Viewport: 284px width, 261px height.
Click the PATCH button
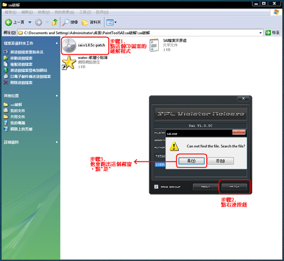[x=234, y=186]
